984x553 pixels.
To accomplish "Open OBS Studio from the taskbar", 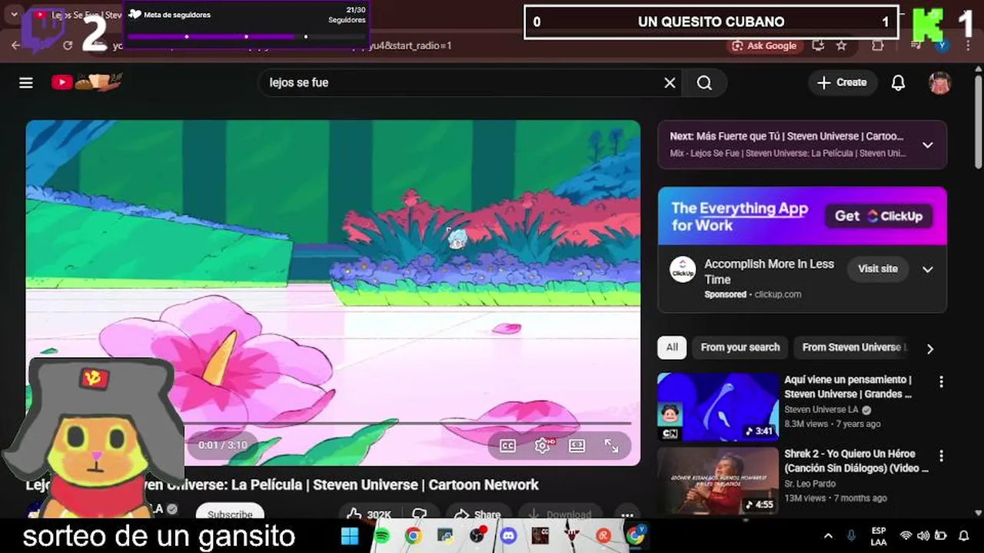I will tap(477, 535).
